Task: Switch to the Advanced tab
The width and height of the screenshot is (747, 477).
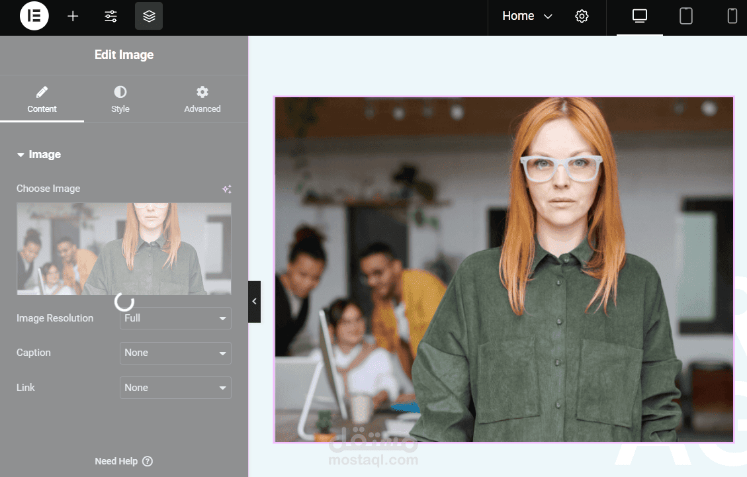Action: click(x=202, y=100)
